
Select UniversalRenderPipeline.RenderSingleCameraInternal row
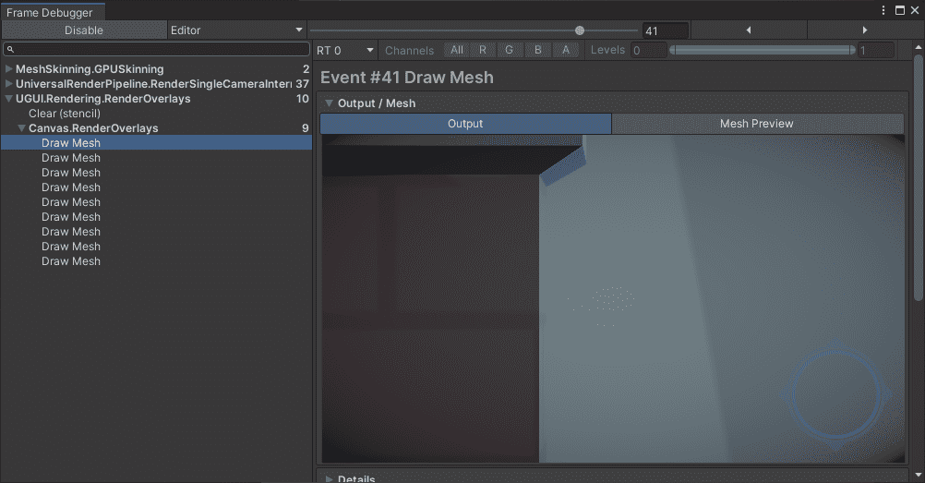[156, 84]
